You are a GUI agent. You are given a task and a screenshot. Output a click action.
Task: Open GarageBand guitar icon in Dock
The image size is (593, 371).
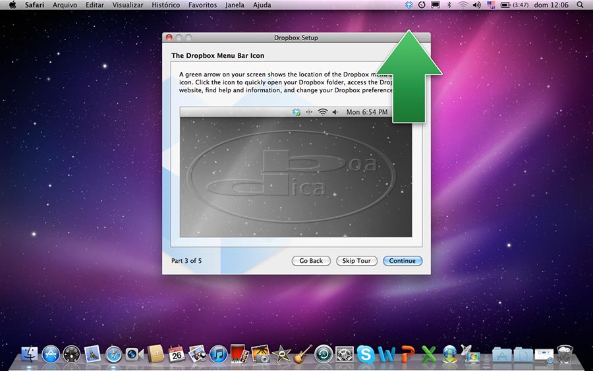tap(302, 354)
